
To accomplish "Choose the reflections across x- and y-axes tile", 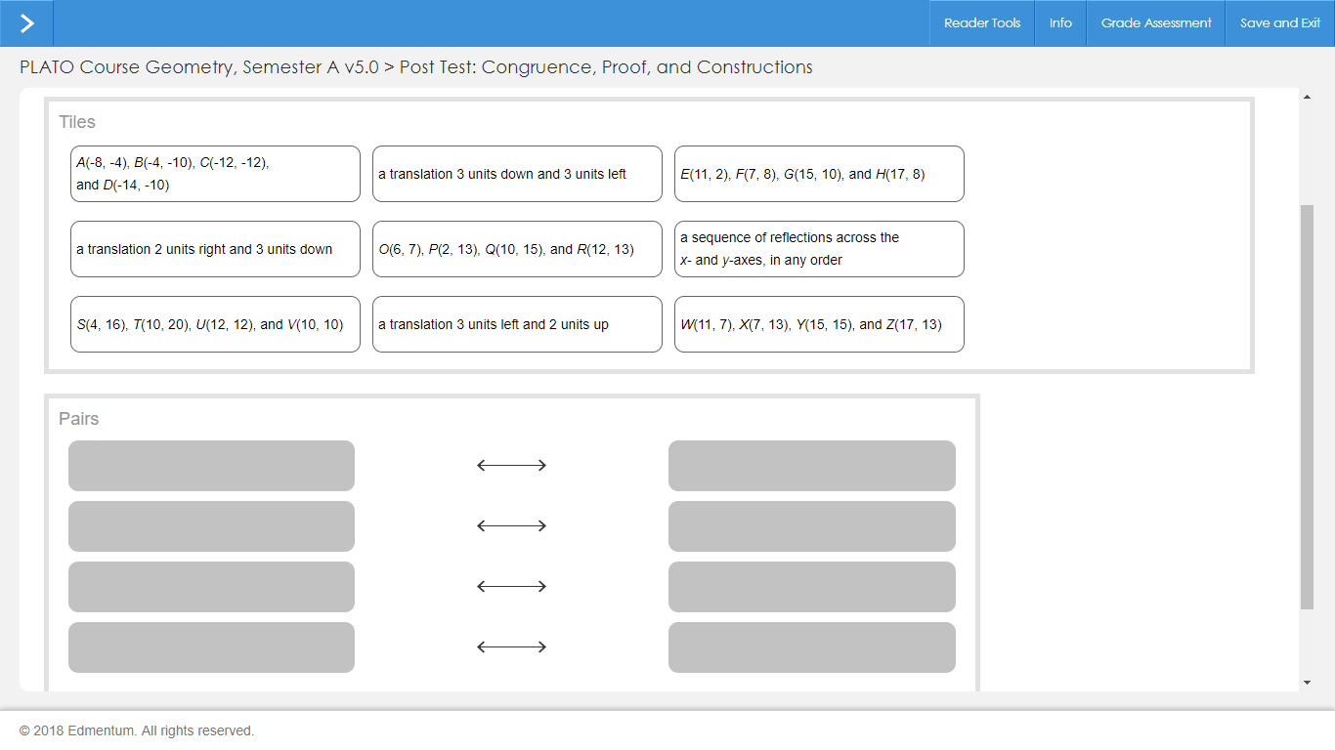I will 819,249.
